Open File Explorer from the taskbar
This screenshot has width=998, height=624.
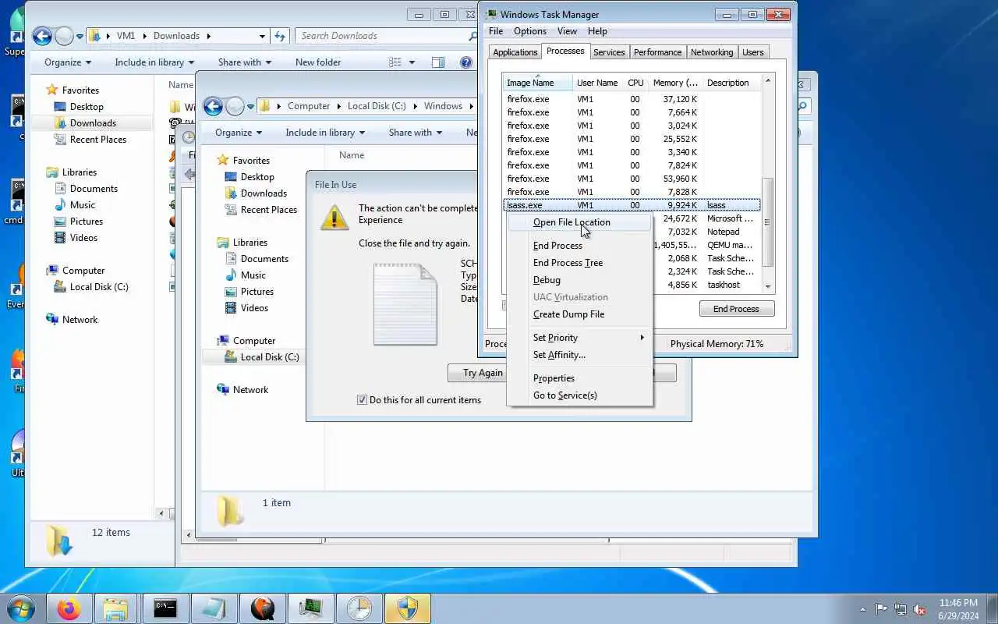point(115,608)
